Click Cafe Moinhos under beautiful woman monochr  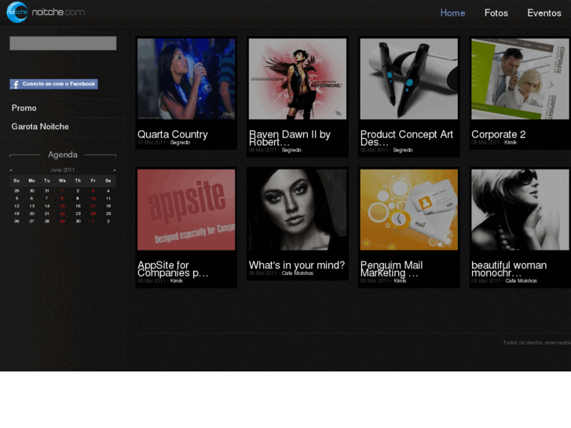[x=521, y=281]
